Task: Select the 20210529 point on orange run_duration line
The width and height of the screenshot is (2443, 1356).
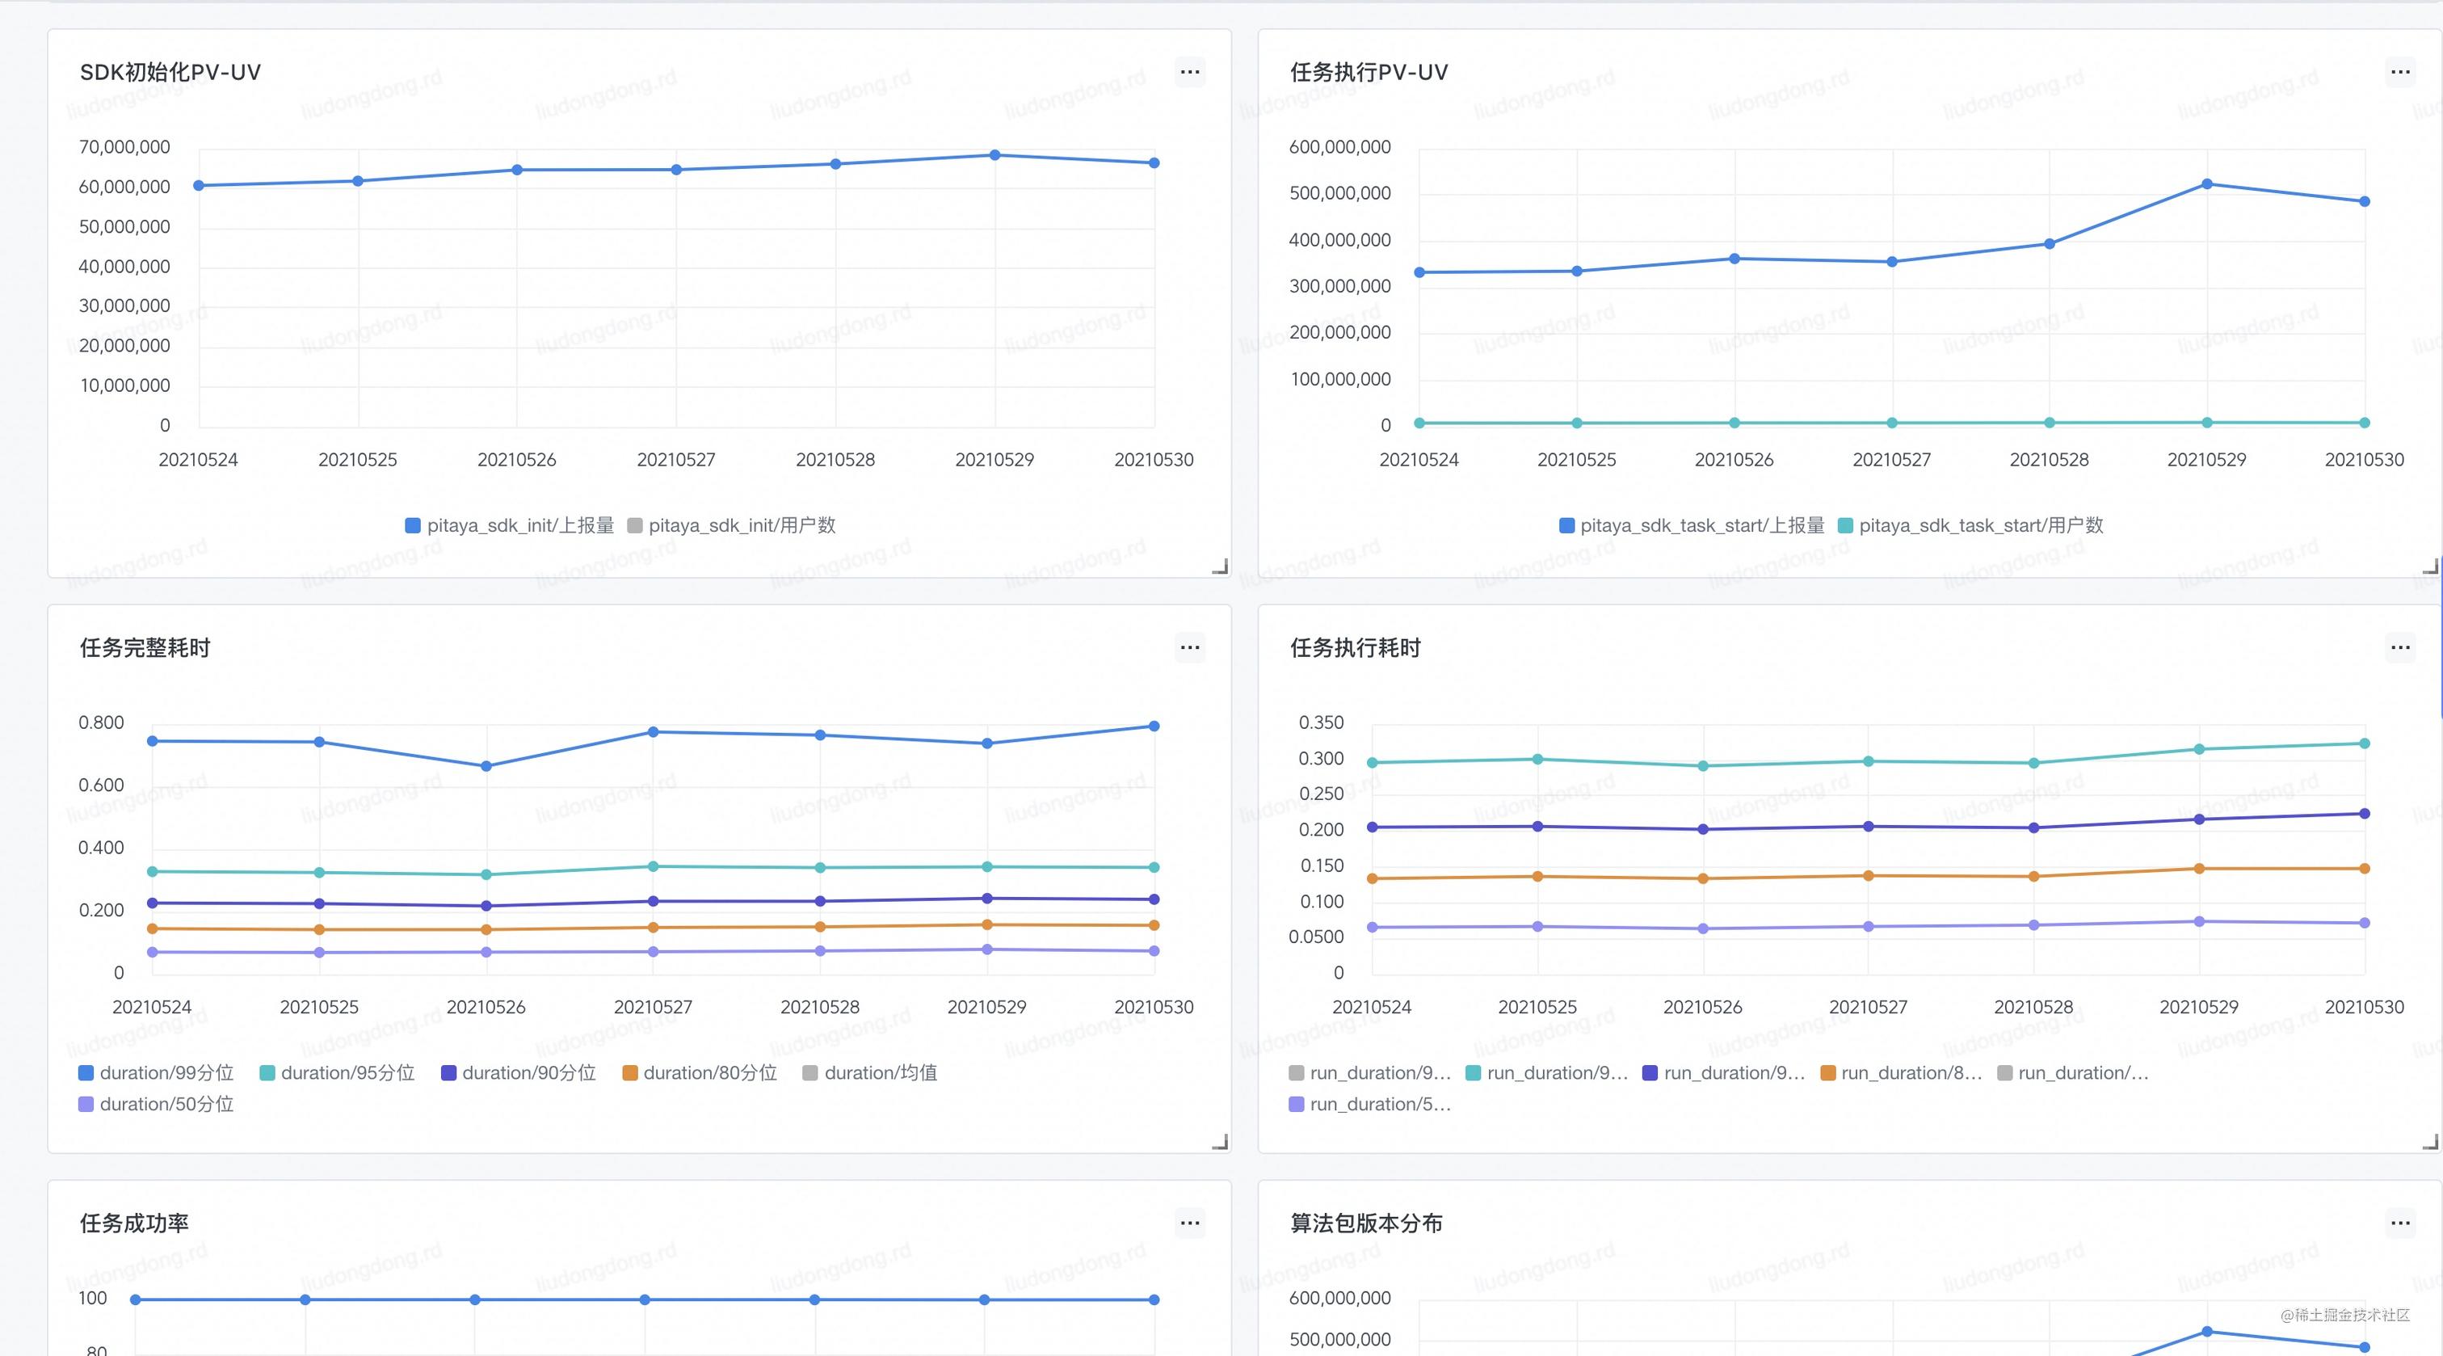Action: tap(2199, 870)
